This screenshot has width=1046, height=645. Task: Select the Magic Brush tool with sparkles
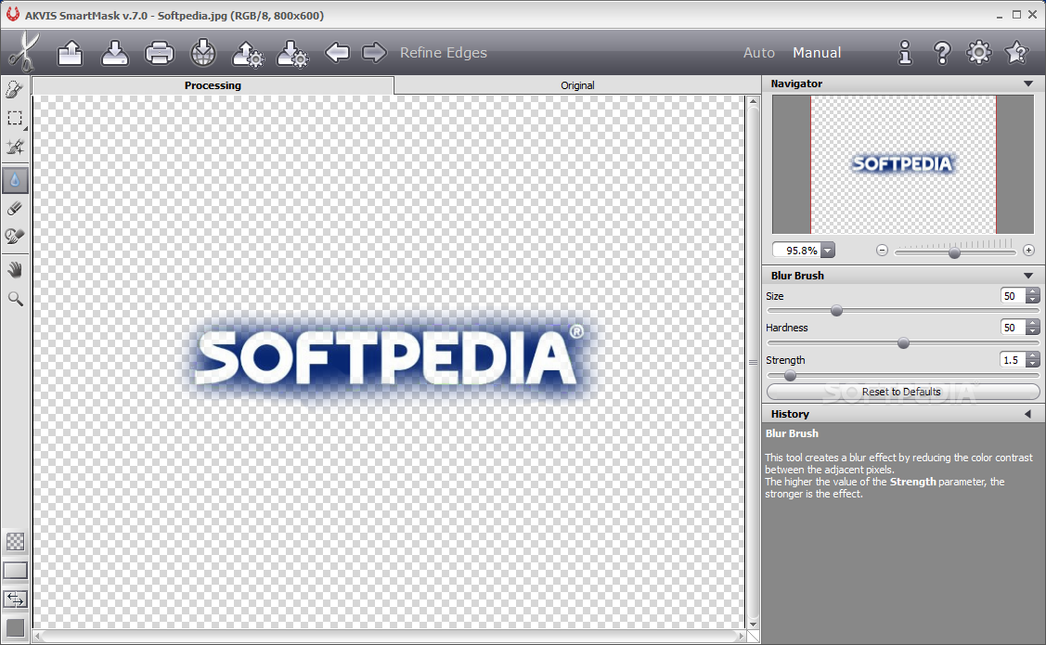[x=15, y=148]
